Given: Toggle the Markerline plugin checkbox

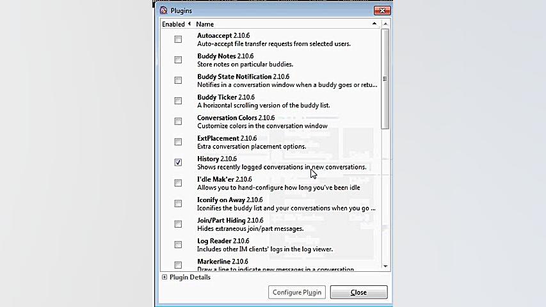Looking at the screenshot, I should [178, 265].
